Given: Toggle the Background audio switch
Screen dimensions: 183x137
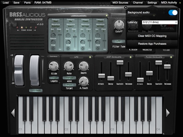Looking at the screenshot, I should (173, 13).
